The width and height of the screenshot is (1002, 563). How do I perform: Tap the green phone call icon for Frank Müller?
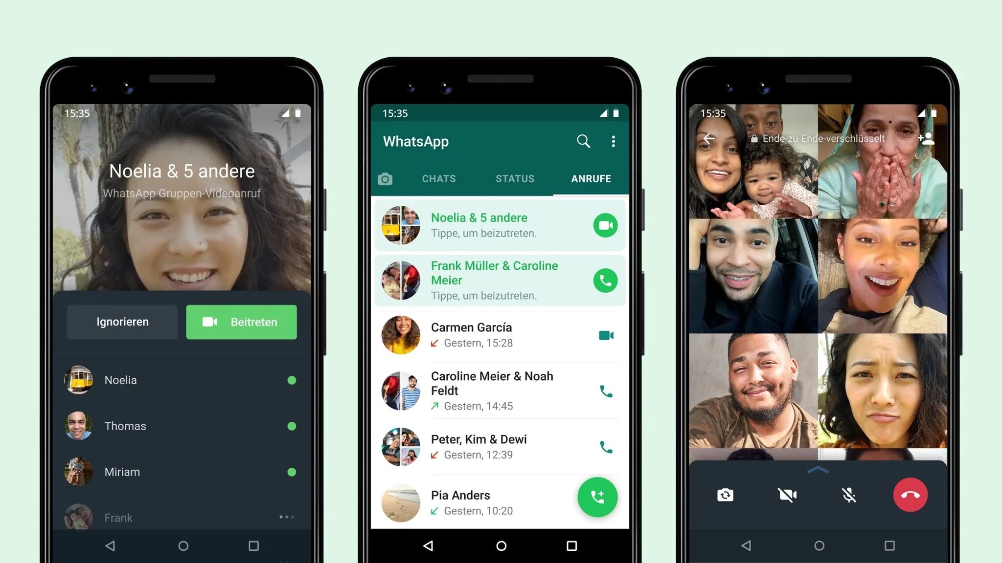(604, 280)
